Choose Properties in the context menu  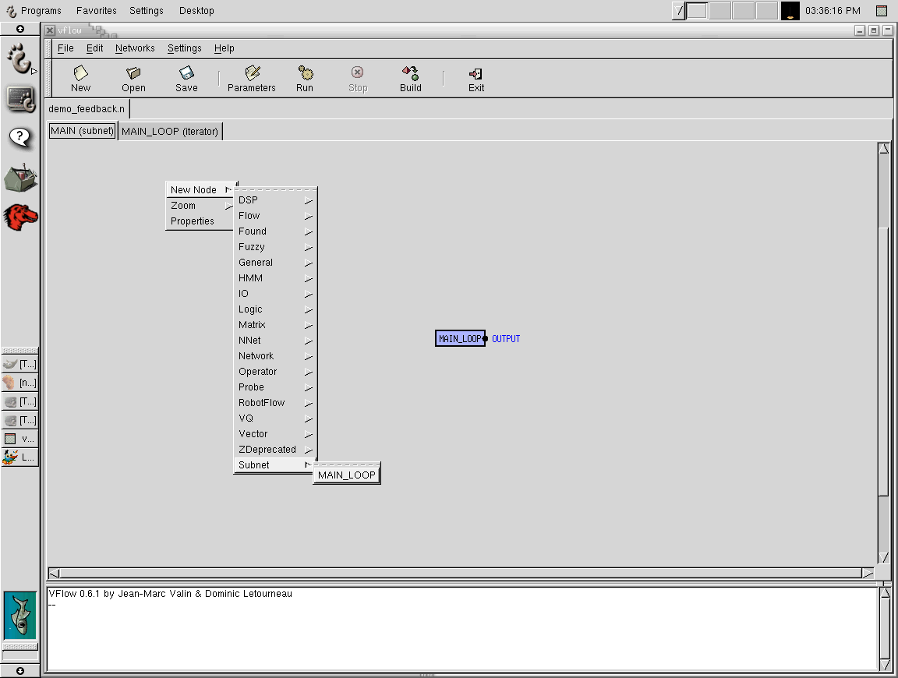pos(193,221)
